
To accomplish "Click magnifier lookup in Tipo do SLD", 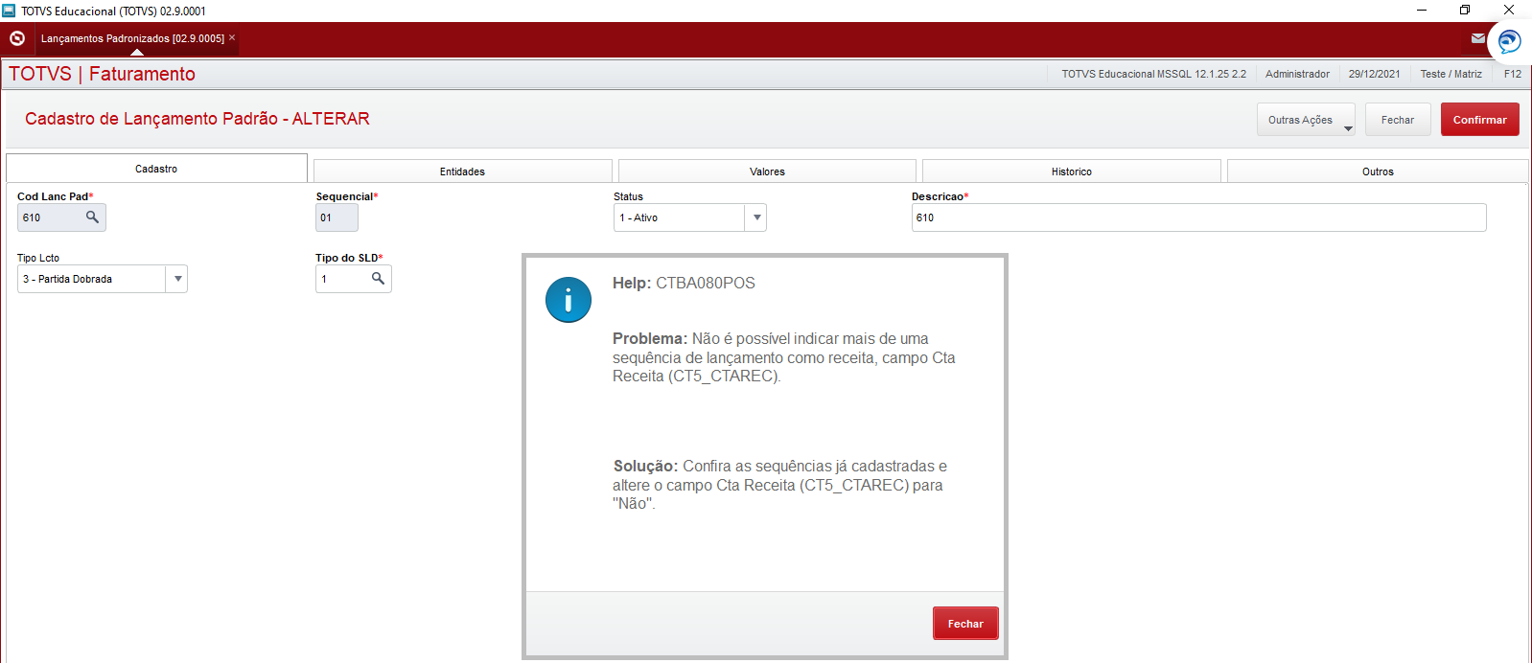I will pyautogui.click(x=378, y=279).
